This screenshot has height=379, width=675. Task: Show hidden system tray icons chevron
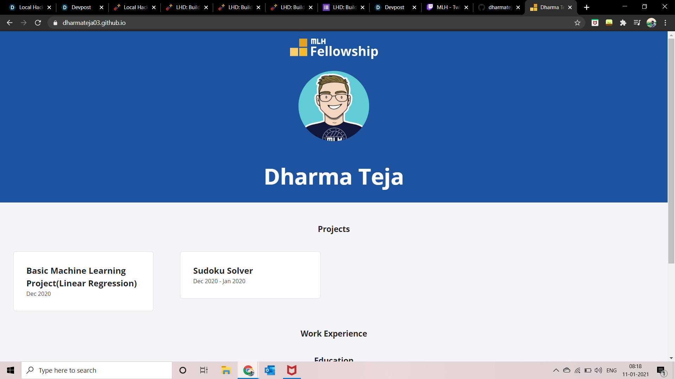pos(556,370)
